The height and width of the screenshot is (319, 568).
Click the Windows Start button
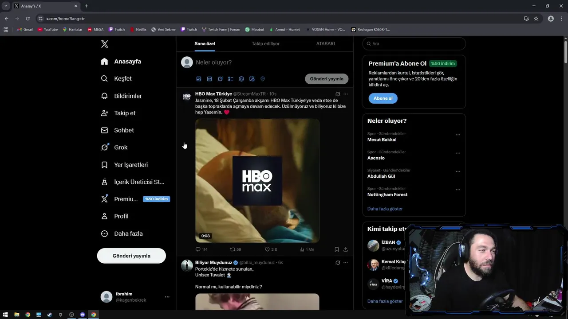pos(5,315)
